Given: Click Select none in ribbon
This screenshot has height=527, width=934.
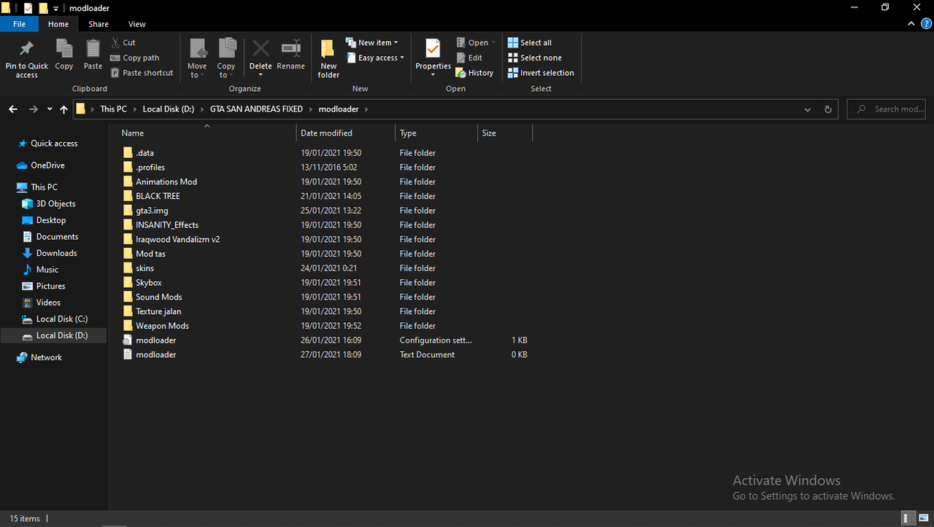Looking at the screenshot, I should click(534, 58).
